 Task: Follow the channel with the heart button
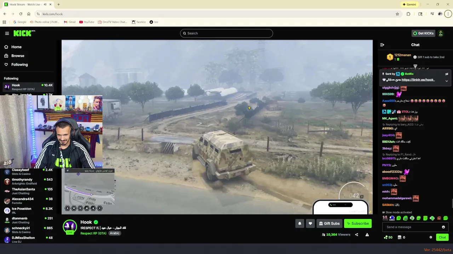click(310, 224)
